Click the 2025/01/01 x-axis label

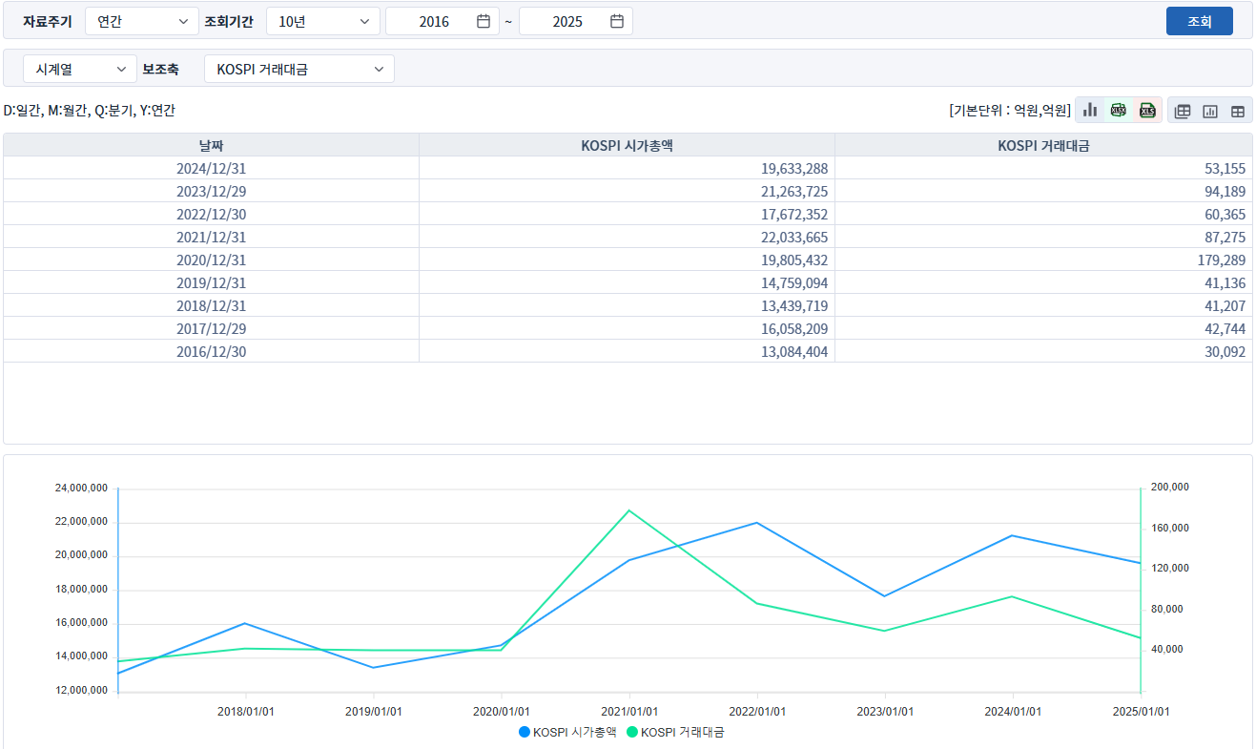1142,712
